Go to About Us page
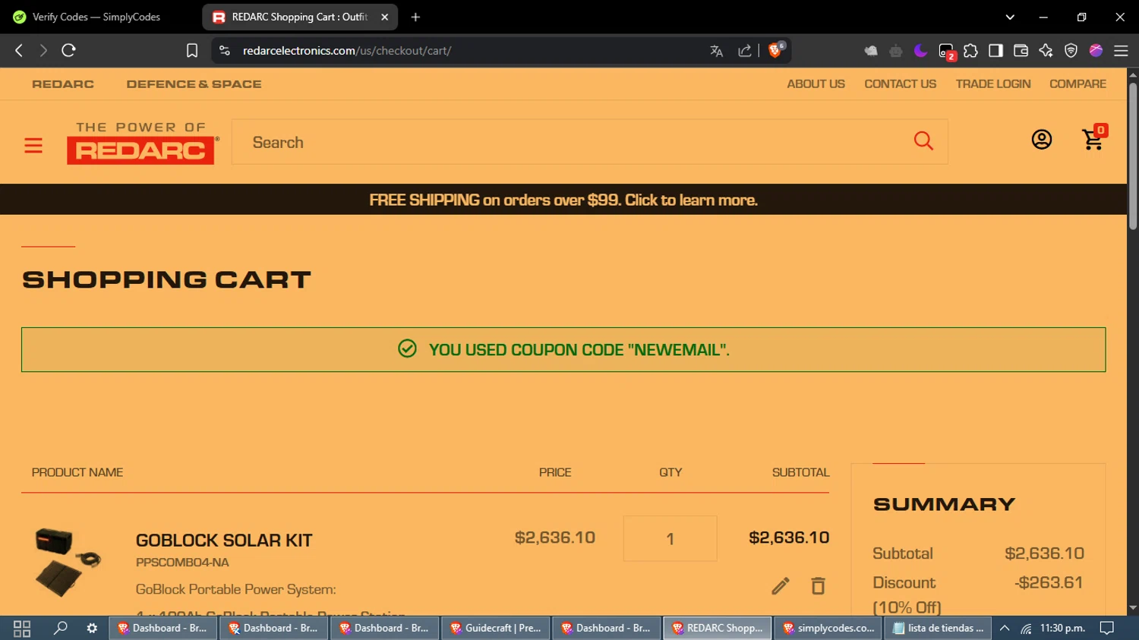Screen dimensions: 1139x640 click(x=816, y=84)
